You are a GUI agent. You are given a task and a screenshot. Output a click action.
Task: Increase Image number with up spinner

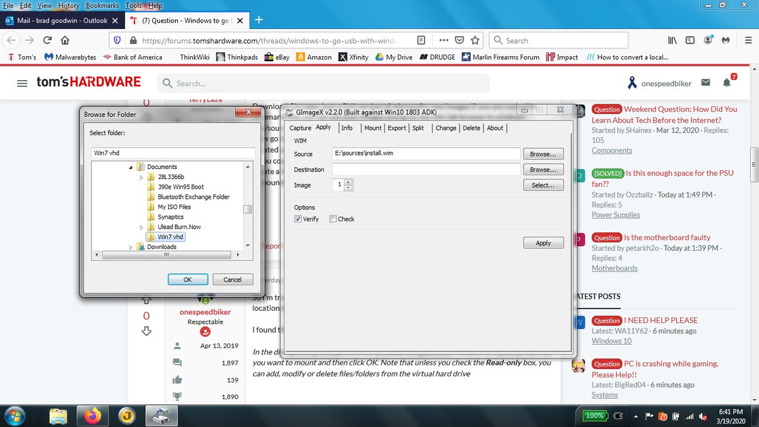(x=348, y=182)
